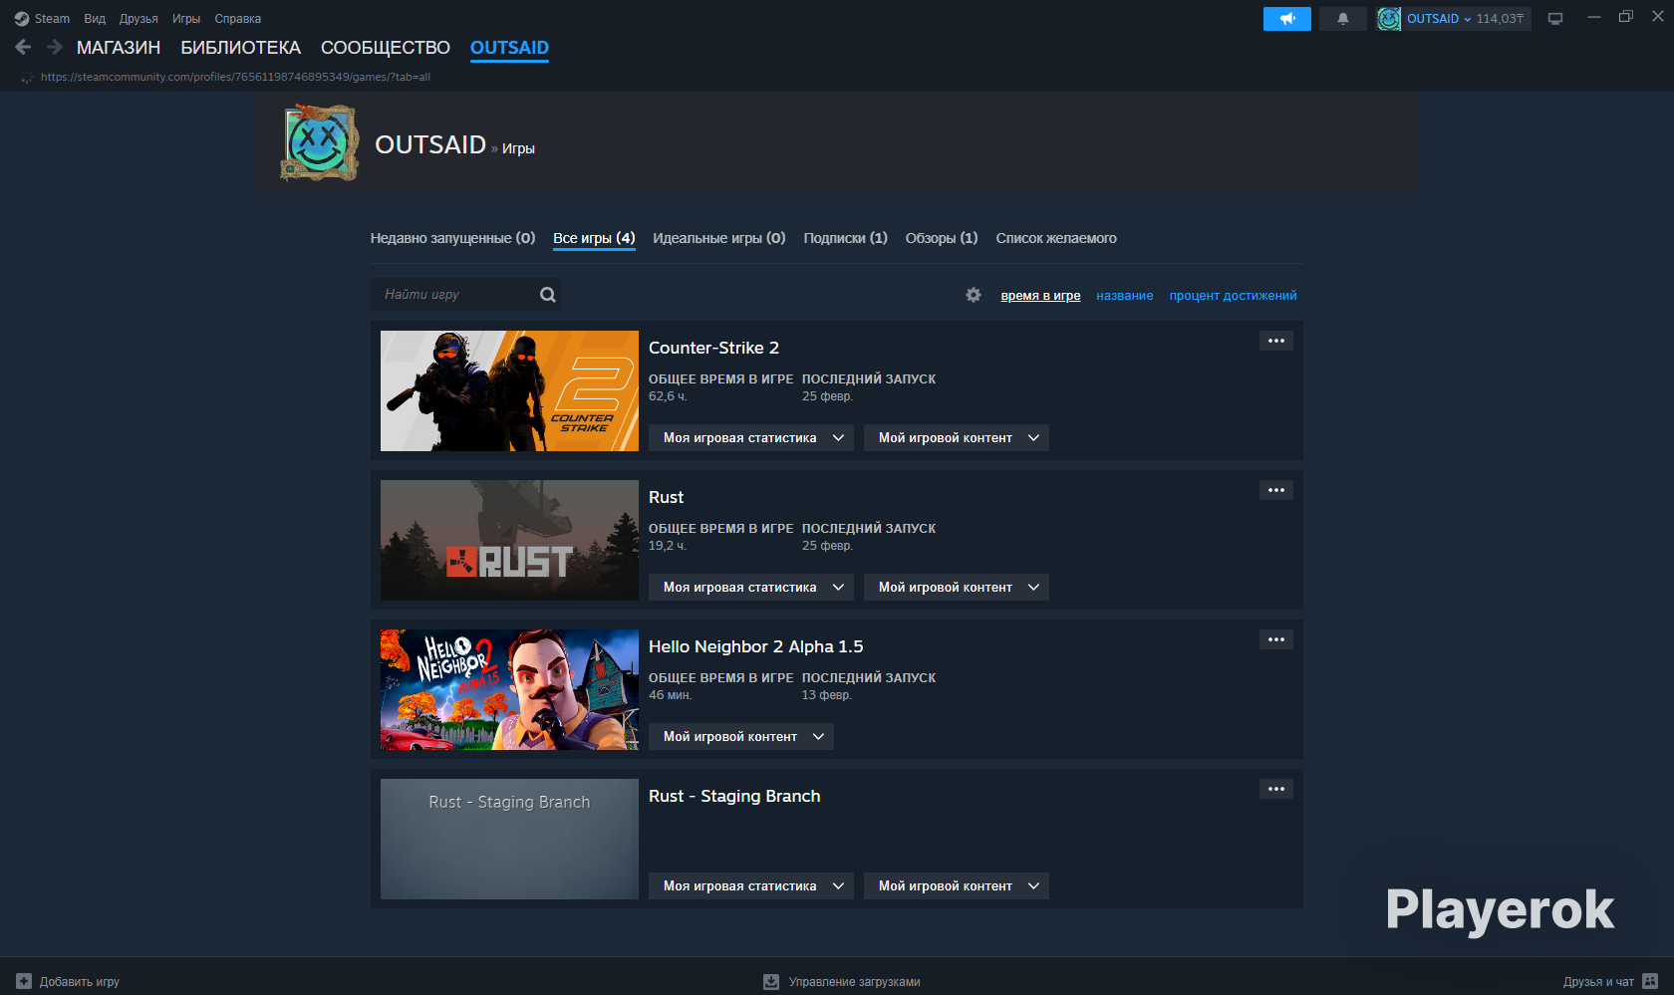Screen dimensions: 1674x995
Task: Sort games by название
Action: pyautogui.click(x=1125, y=296)
